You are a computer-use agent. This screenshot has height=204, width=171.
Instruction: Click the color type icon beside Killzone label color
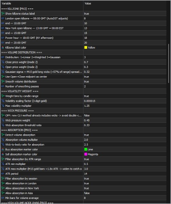click(3, 48)
